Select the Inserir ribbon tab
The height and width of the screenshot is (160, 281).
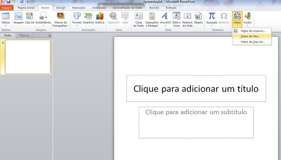click(45, 8)
